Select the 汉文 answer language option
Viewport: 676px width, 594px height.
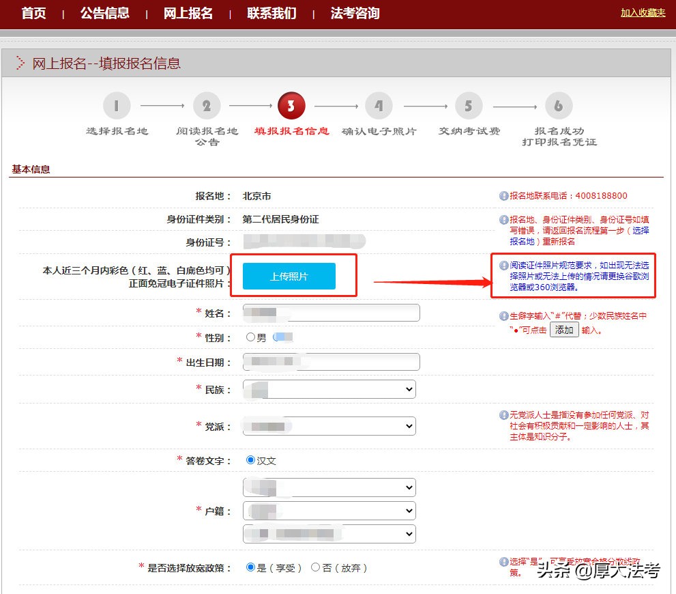point(250,460)
